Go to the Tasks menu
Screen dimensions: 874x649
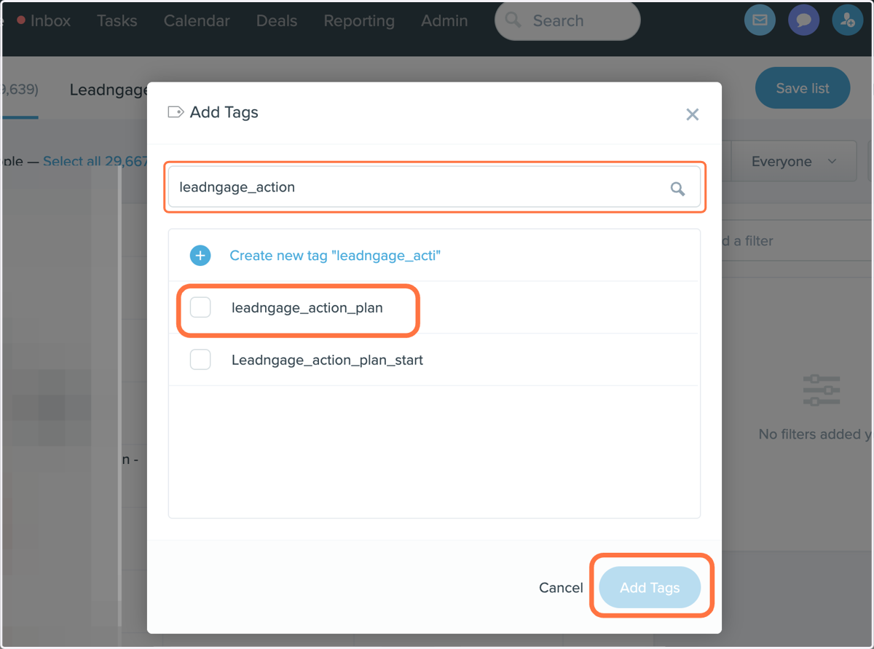117,20
